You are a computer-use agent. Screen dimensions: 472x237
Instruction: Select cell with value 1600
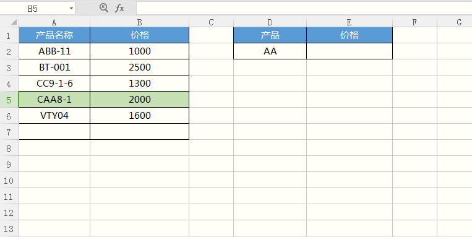(x=140, y=115)
